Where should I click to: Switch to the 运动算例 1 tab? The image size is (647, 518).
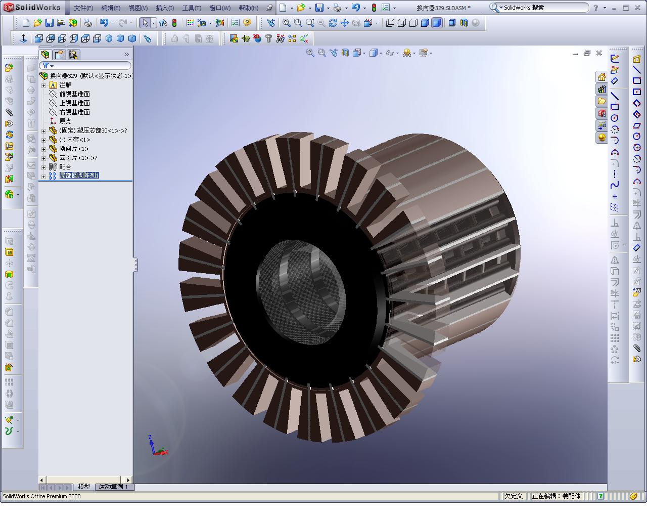114,487
